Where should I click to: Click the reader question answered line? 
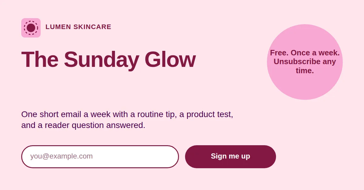point(83,125)
